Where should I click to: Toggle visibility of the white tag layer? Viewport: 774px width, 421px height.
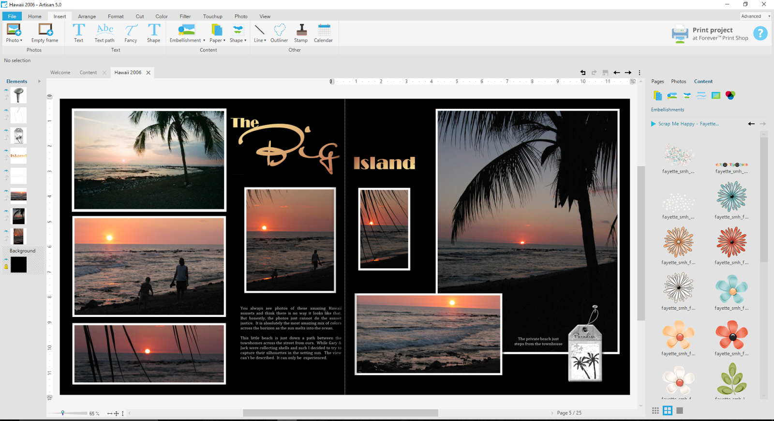click(6, 111)
